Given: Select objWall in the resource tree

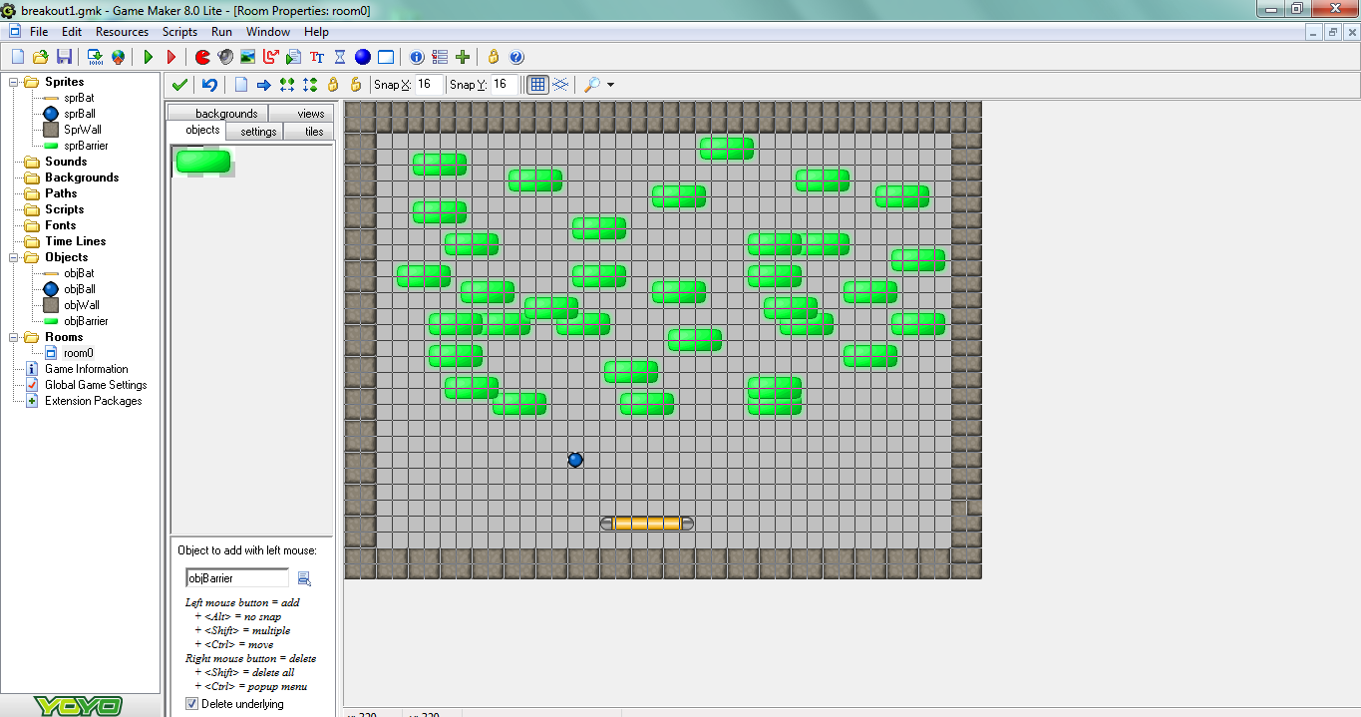Looking at the screenshot, I should pyautogui.click(x=82, y=305).
